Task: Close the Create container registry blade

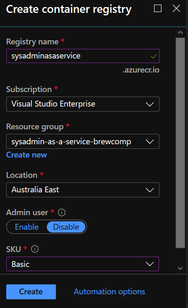Action: point(176,8)
